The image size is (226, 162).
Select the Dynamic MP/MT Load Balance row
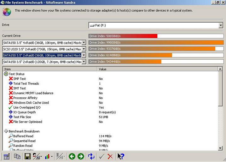[x=110, y=93]
